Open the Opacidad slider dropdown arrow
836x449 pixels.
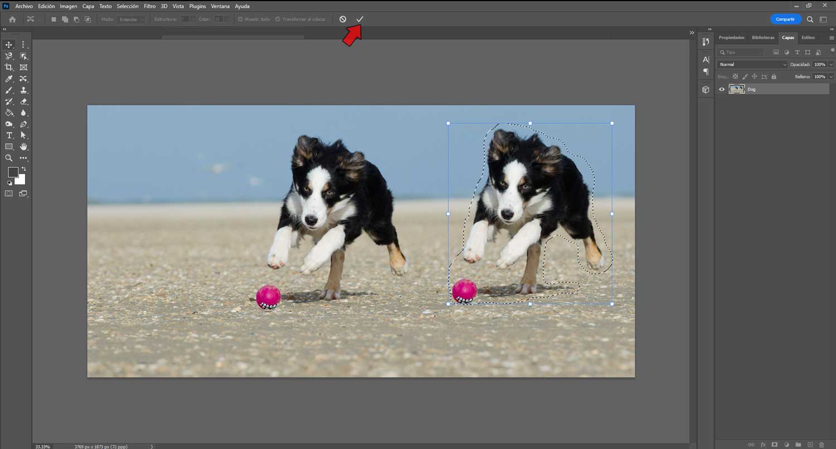831,65
